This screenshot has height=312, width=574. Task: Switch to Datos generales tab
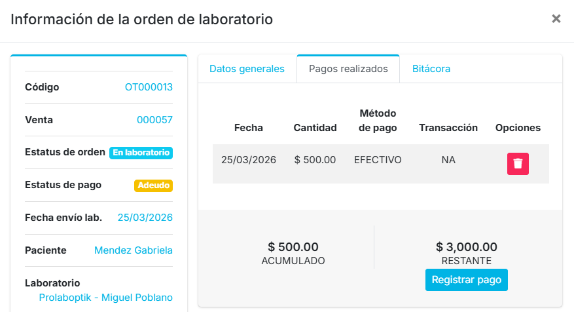(x=247, y=69)
